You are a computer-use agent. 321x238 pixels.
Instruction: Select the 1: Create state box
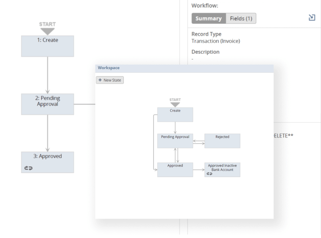click(48, 46)
